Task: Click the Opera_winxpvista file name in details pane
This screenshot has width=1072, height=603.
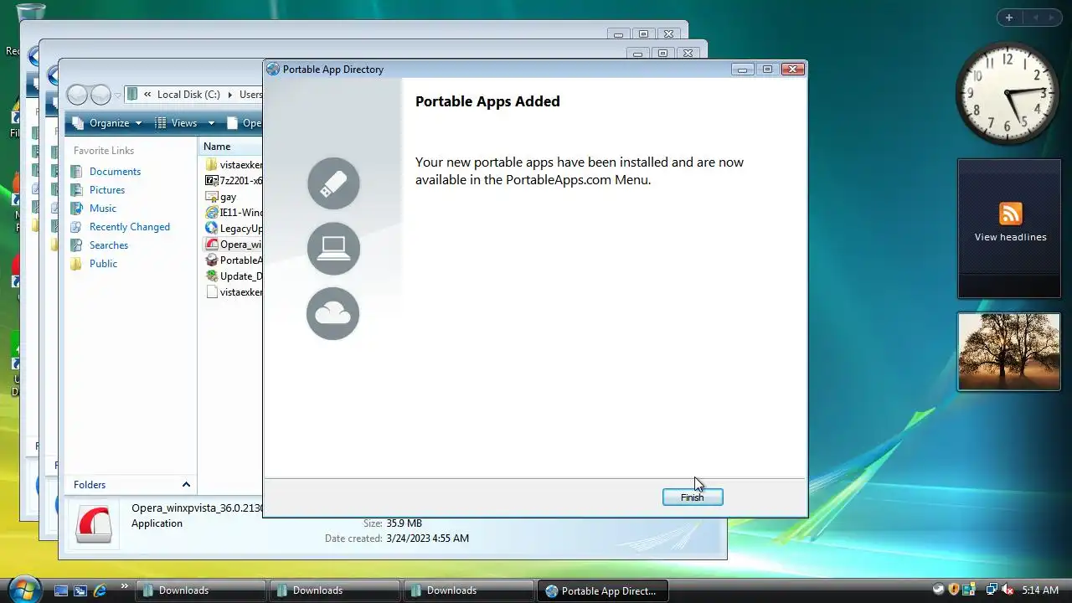Action: tap(197, 508)
